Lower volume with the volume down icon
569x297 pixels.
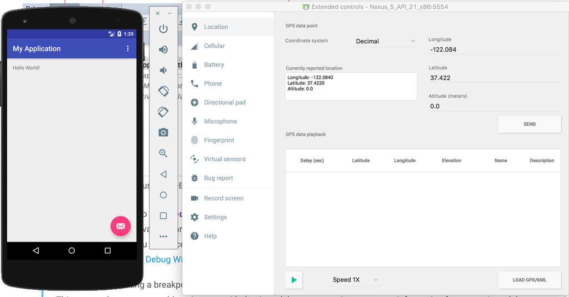163,71
